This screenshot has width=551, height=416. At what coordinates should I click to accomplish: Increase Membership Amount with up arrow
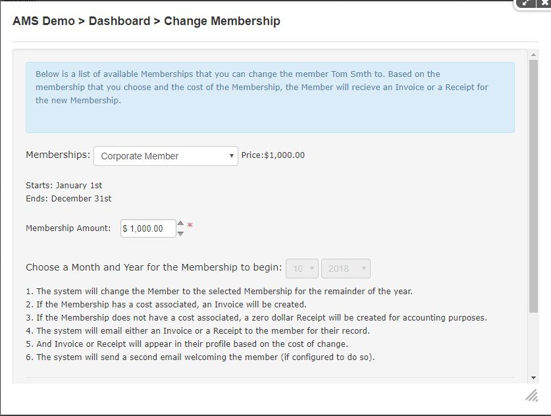click(181, 223)
